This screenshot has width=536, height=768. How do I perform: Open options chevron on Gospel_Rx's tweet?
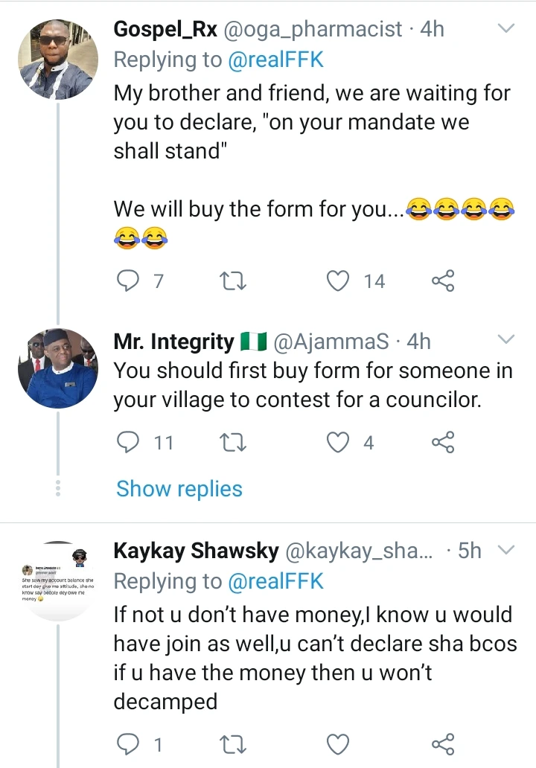point(505,29)
